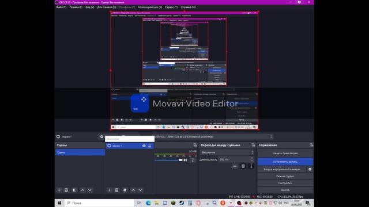Click the Длительность 300 ms value field

click(x=234, y=159)
